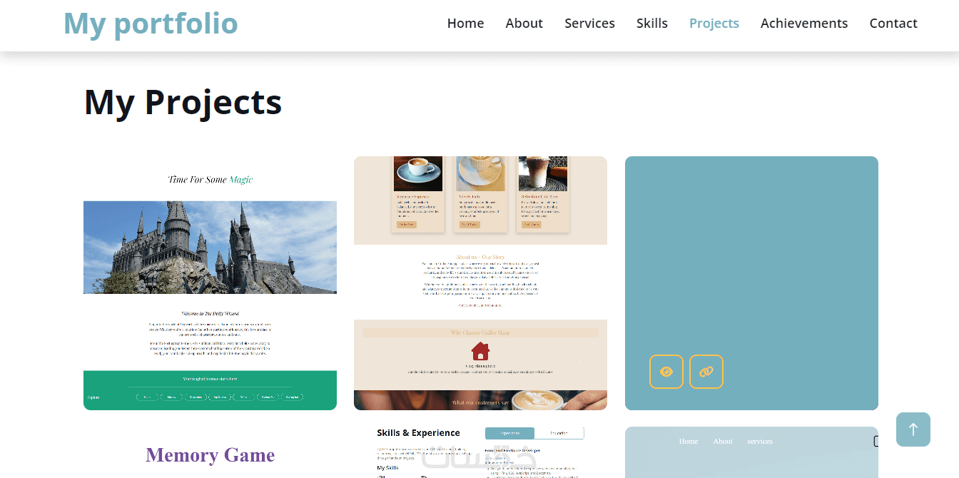Open the chain link icon on project card
Screen dimensions: 959x478
coord(706,372)
